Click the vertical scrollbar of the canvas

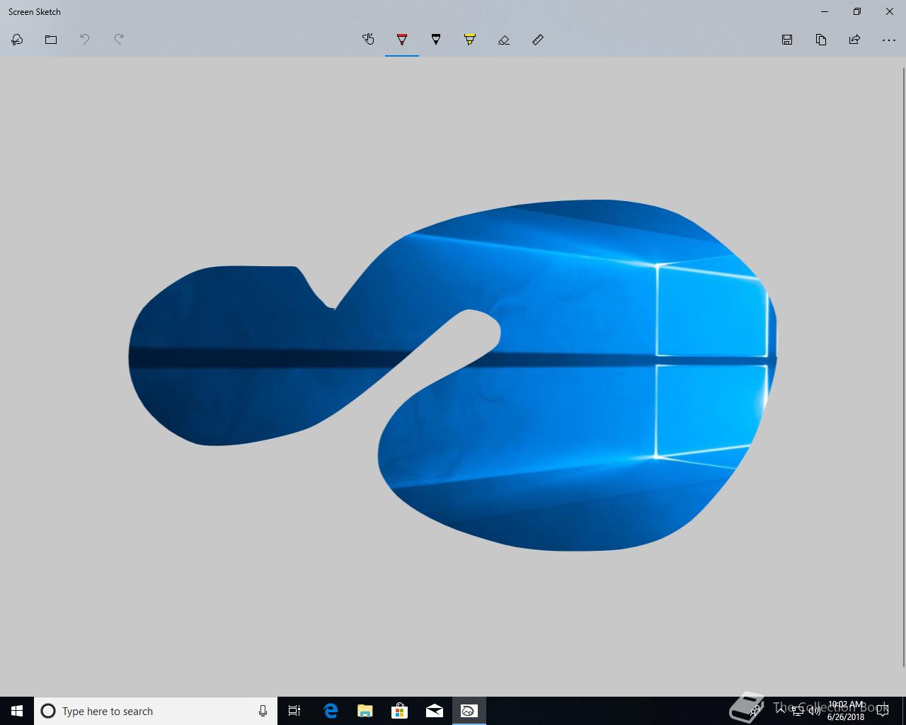[903, 367]
